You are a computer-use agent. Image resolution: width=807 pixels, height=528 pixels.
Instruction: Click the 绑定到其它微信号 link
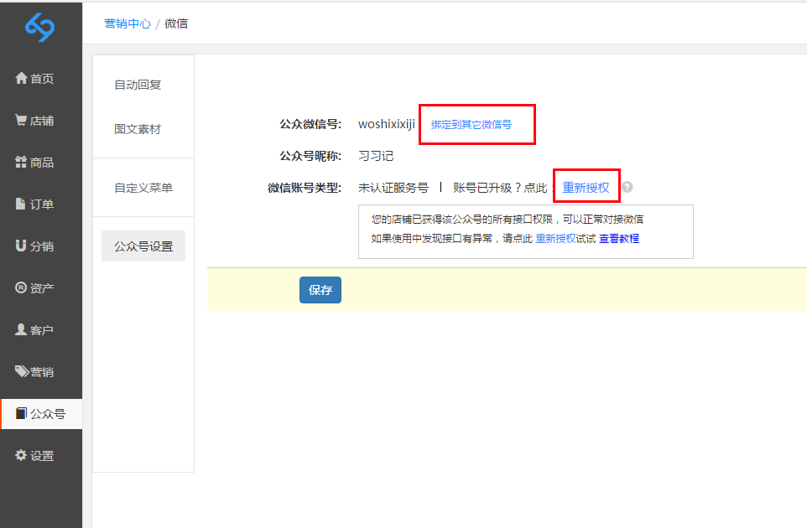point(471,124)
